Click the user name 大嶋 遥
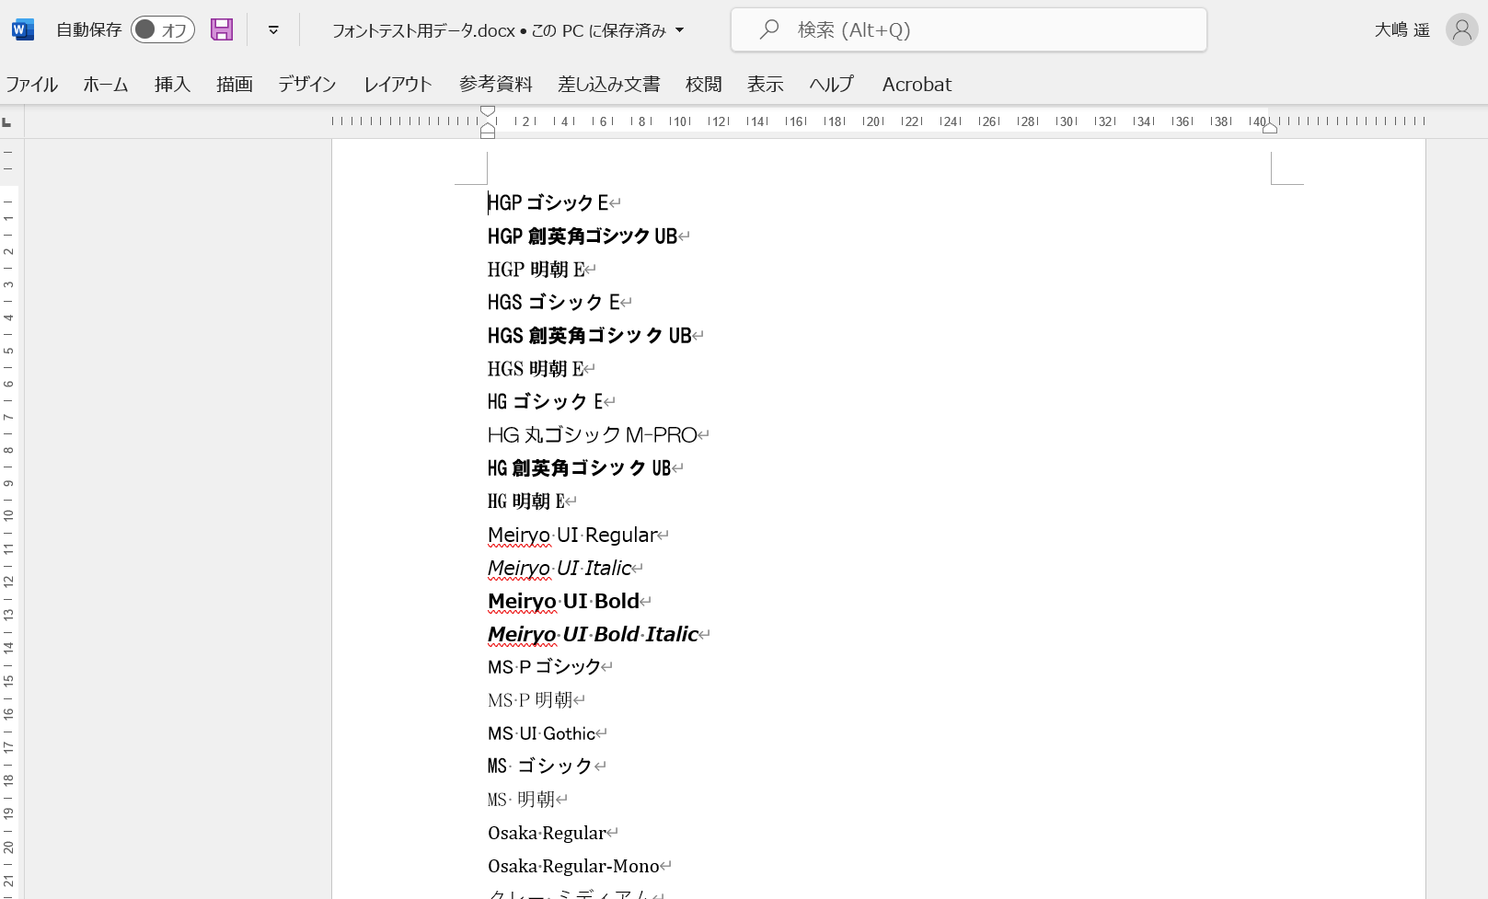 [x=1401, y=30]
